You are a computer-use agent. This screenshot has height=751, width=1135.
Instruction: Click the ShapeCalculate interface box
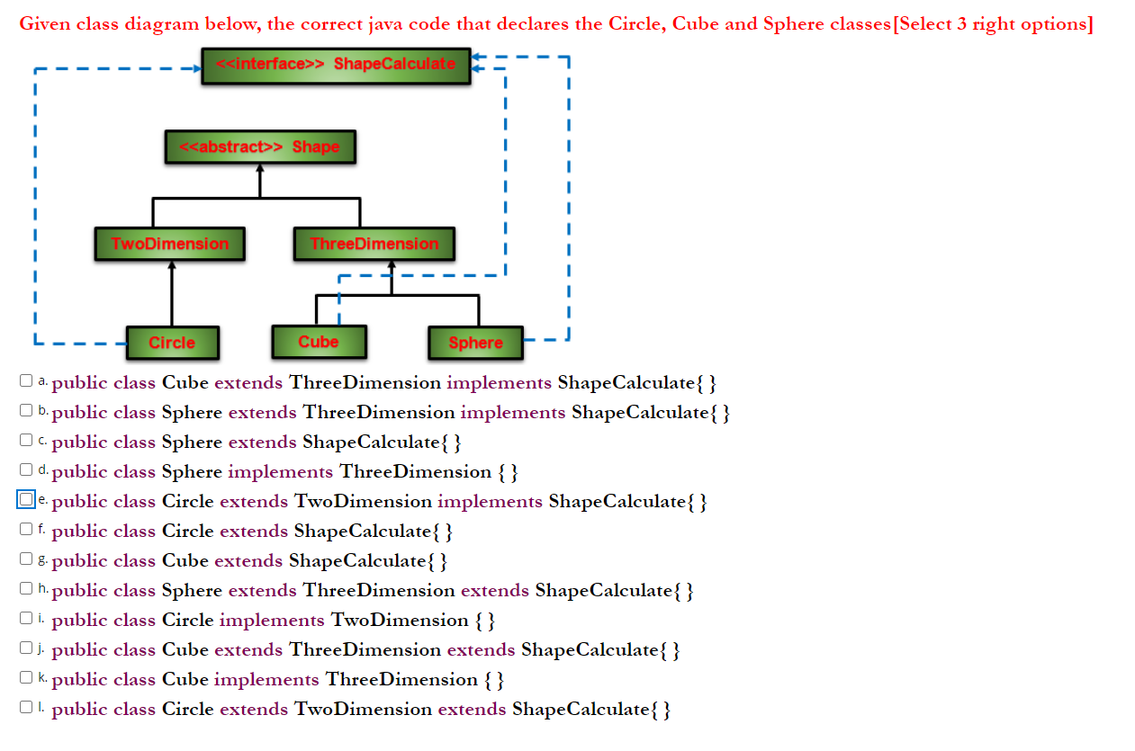335,65
